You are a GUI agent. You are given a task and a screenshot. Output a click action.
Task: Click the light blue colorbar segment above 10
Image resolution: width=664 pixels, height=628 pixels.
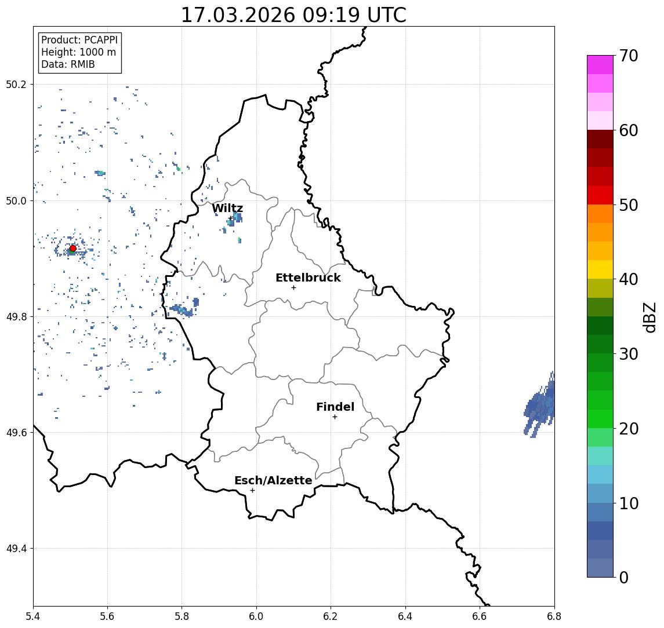[600, 493]
